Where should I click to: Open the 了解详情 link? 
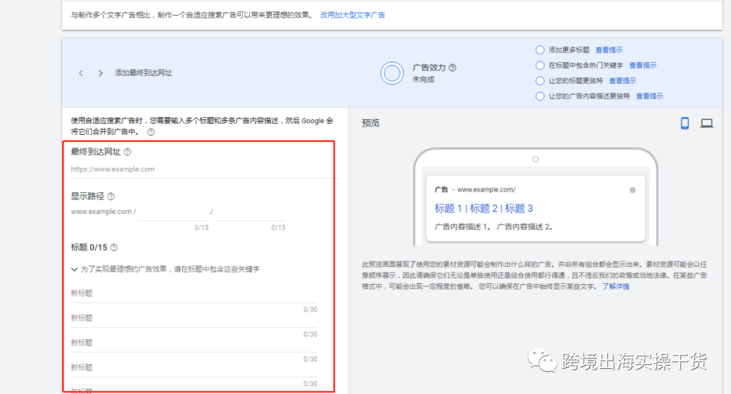pyautogui.click(x=615, y=286)
